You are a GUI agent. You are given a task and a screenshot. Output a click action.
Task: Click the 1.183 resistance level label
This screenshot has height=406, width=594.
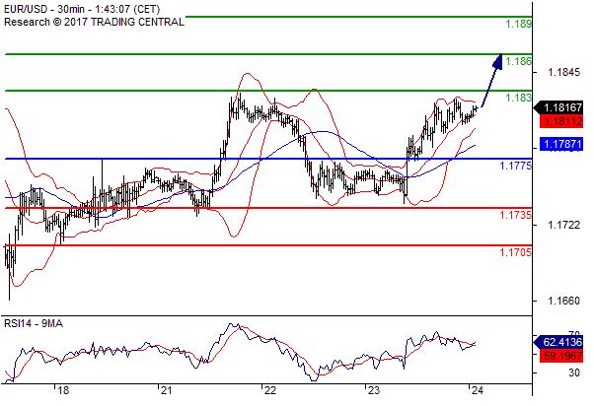pyautogui.click(x=519, y=98)
